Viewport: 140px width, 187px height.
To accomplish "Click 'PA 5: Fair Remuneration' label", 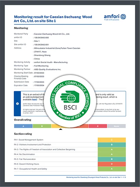I will click(x=25, y=159).
